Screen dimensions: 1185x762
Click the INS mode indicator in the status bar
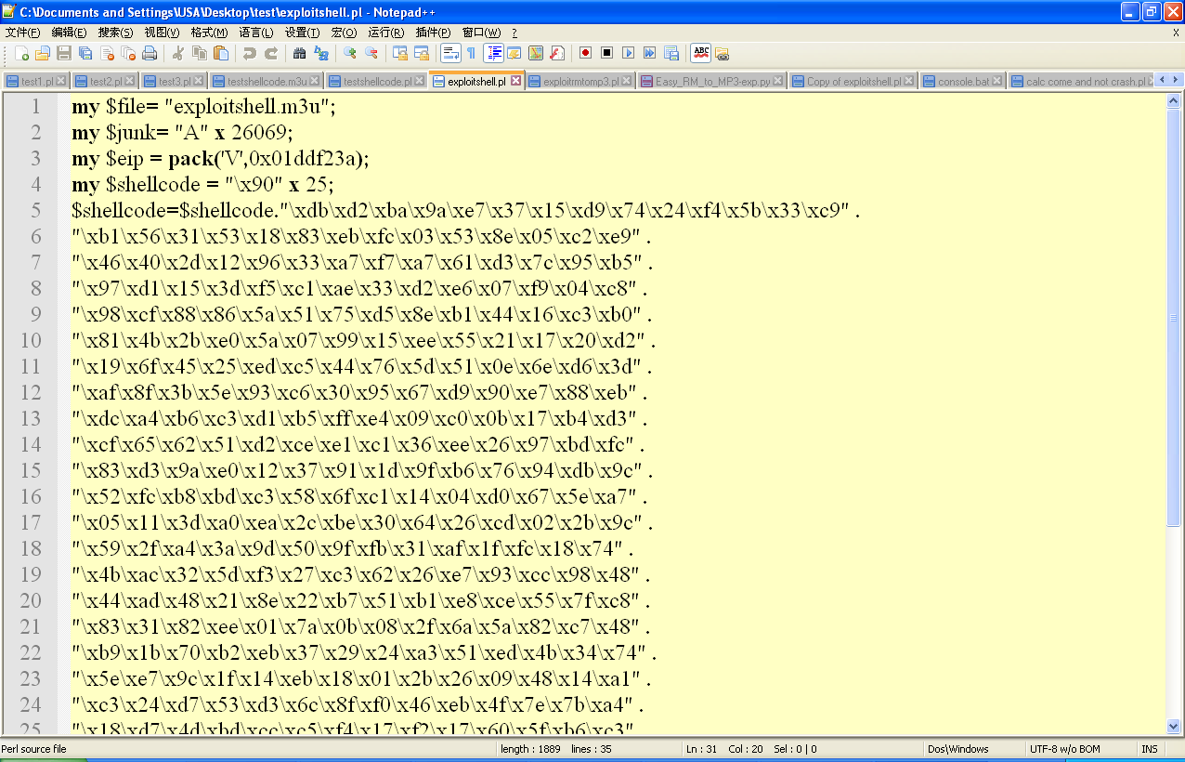point(1150,749)
